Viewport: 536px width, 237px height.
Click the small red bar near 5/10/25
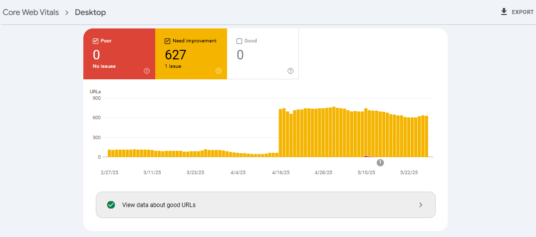pos(366,156)
